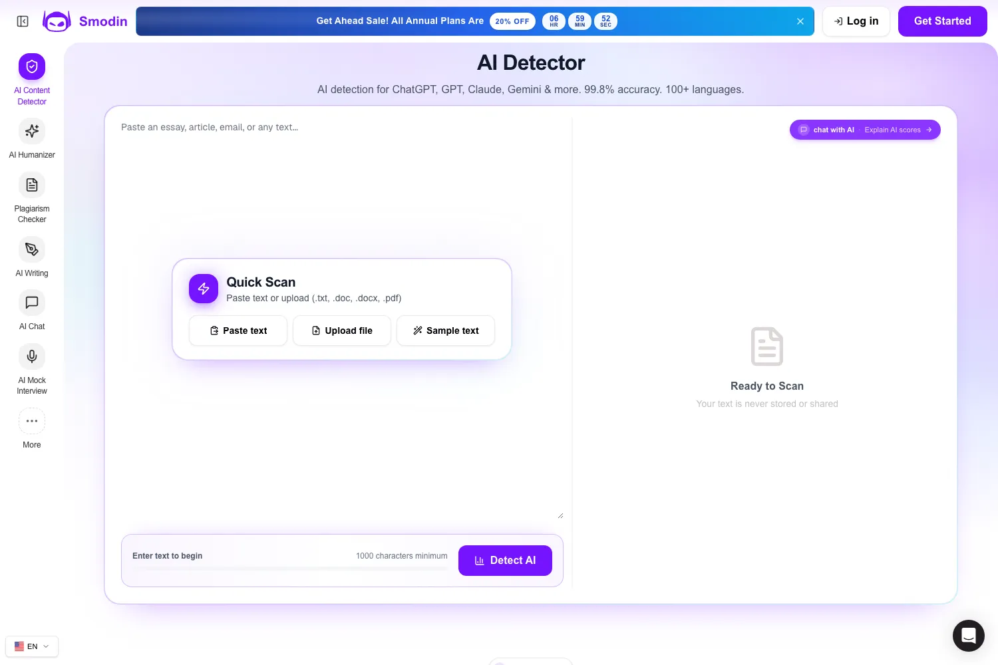Choose the Upload file option
The height and width of the screenshot is (665, 998).
[x=342, y=331]
